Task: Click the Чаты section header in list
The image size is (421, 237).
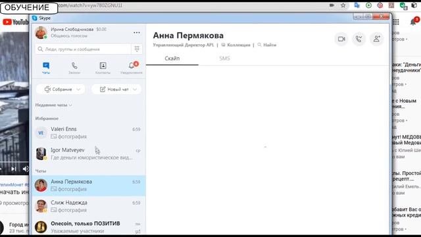Action: 41,171
